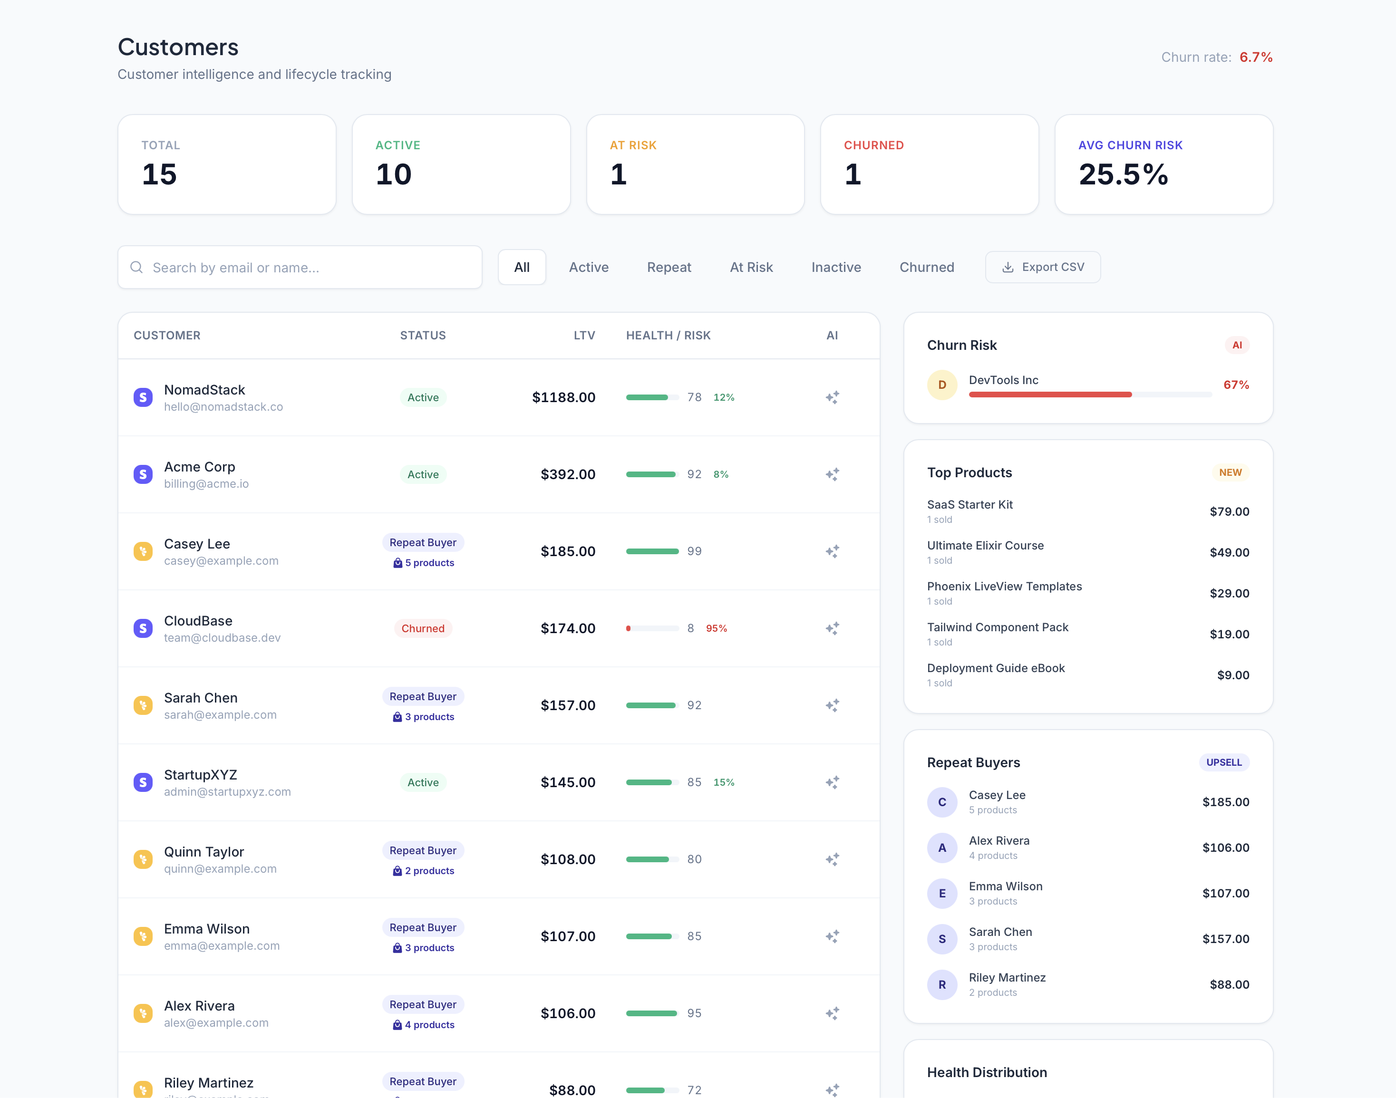Click the search magnifier icon

tap(136, 267)
